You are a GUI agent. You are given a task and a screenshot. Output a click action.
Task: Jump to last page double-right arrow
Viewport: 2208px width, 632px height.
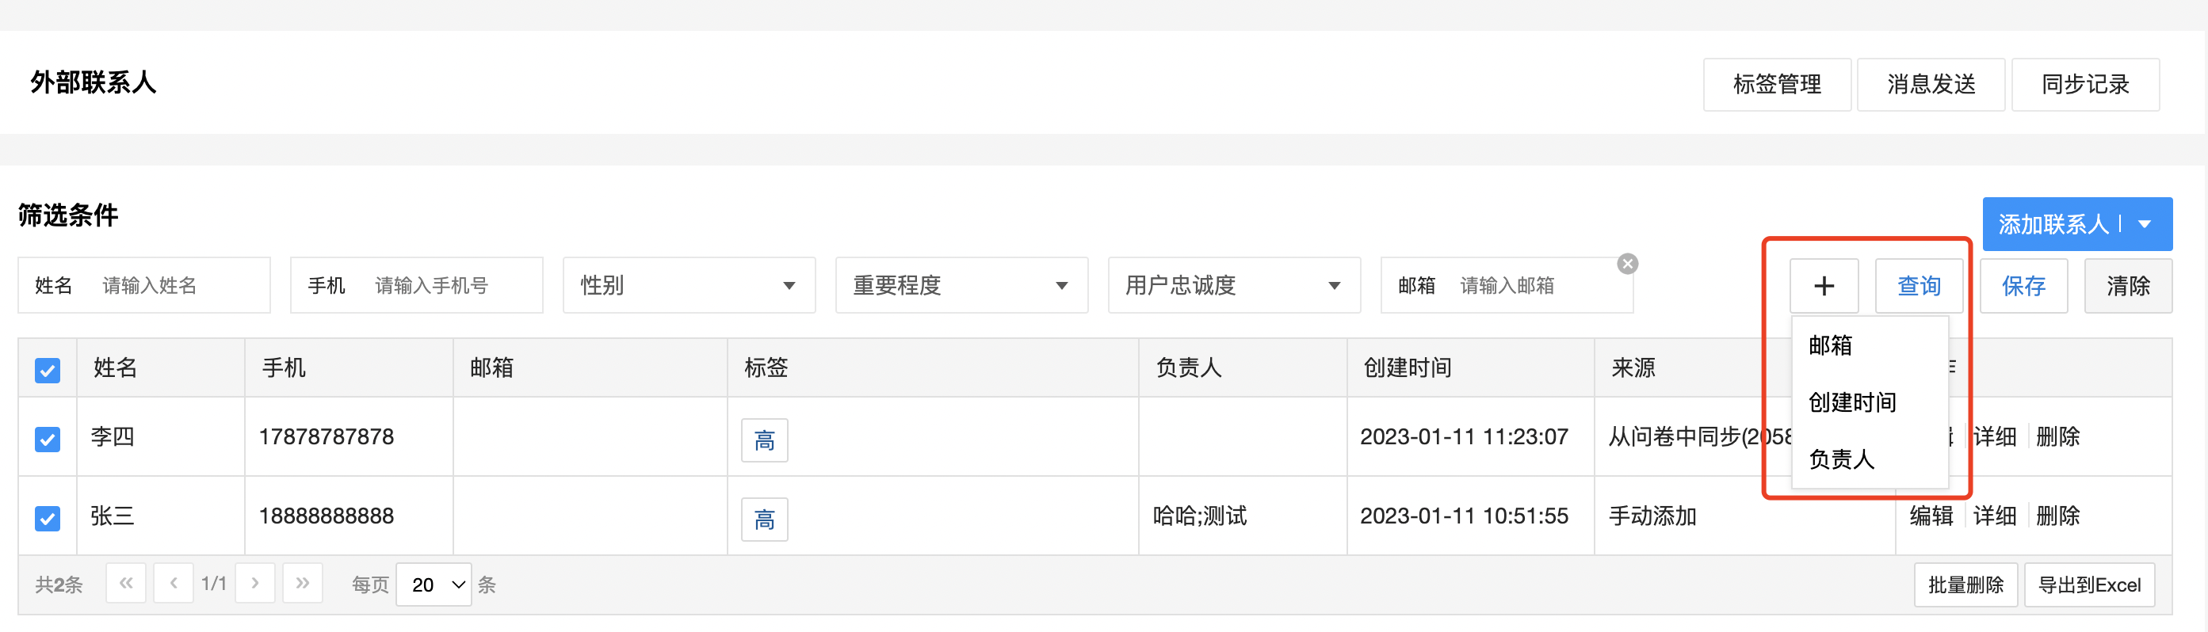pyautogui.click(x=303, y=583)
